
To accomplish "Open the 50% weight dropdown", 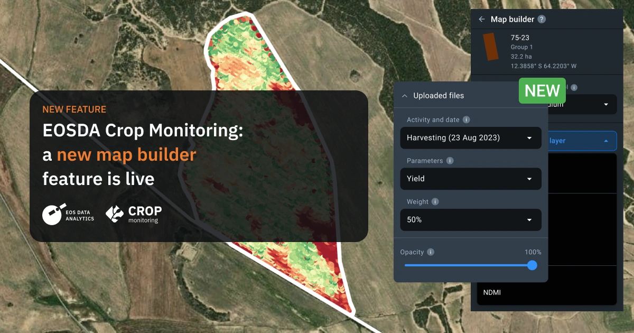I will [470, 219].
